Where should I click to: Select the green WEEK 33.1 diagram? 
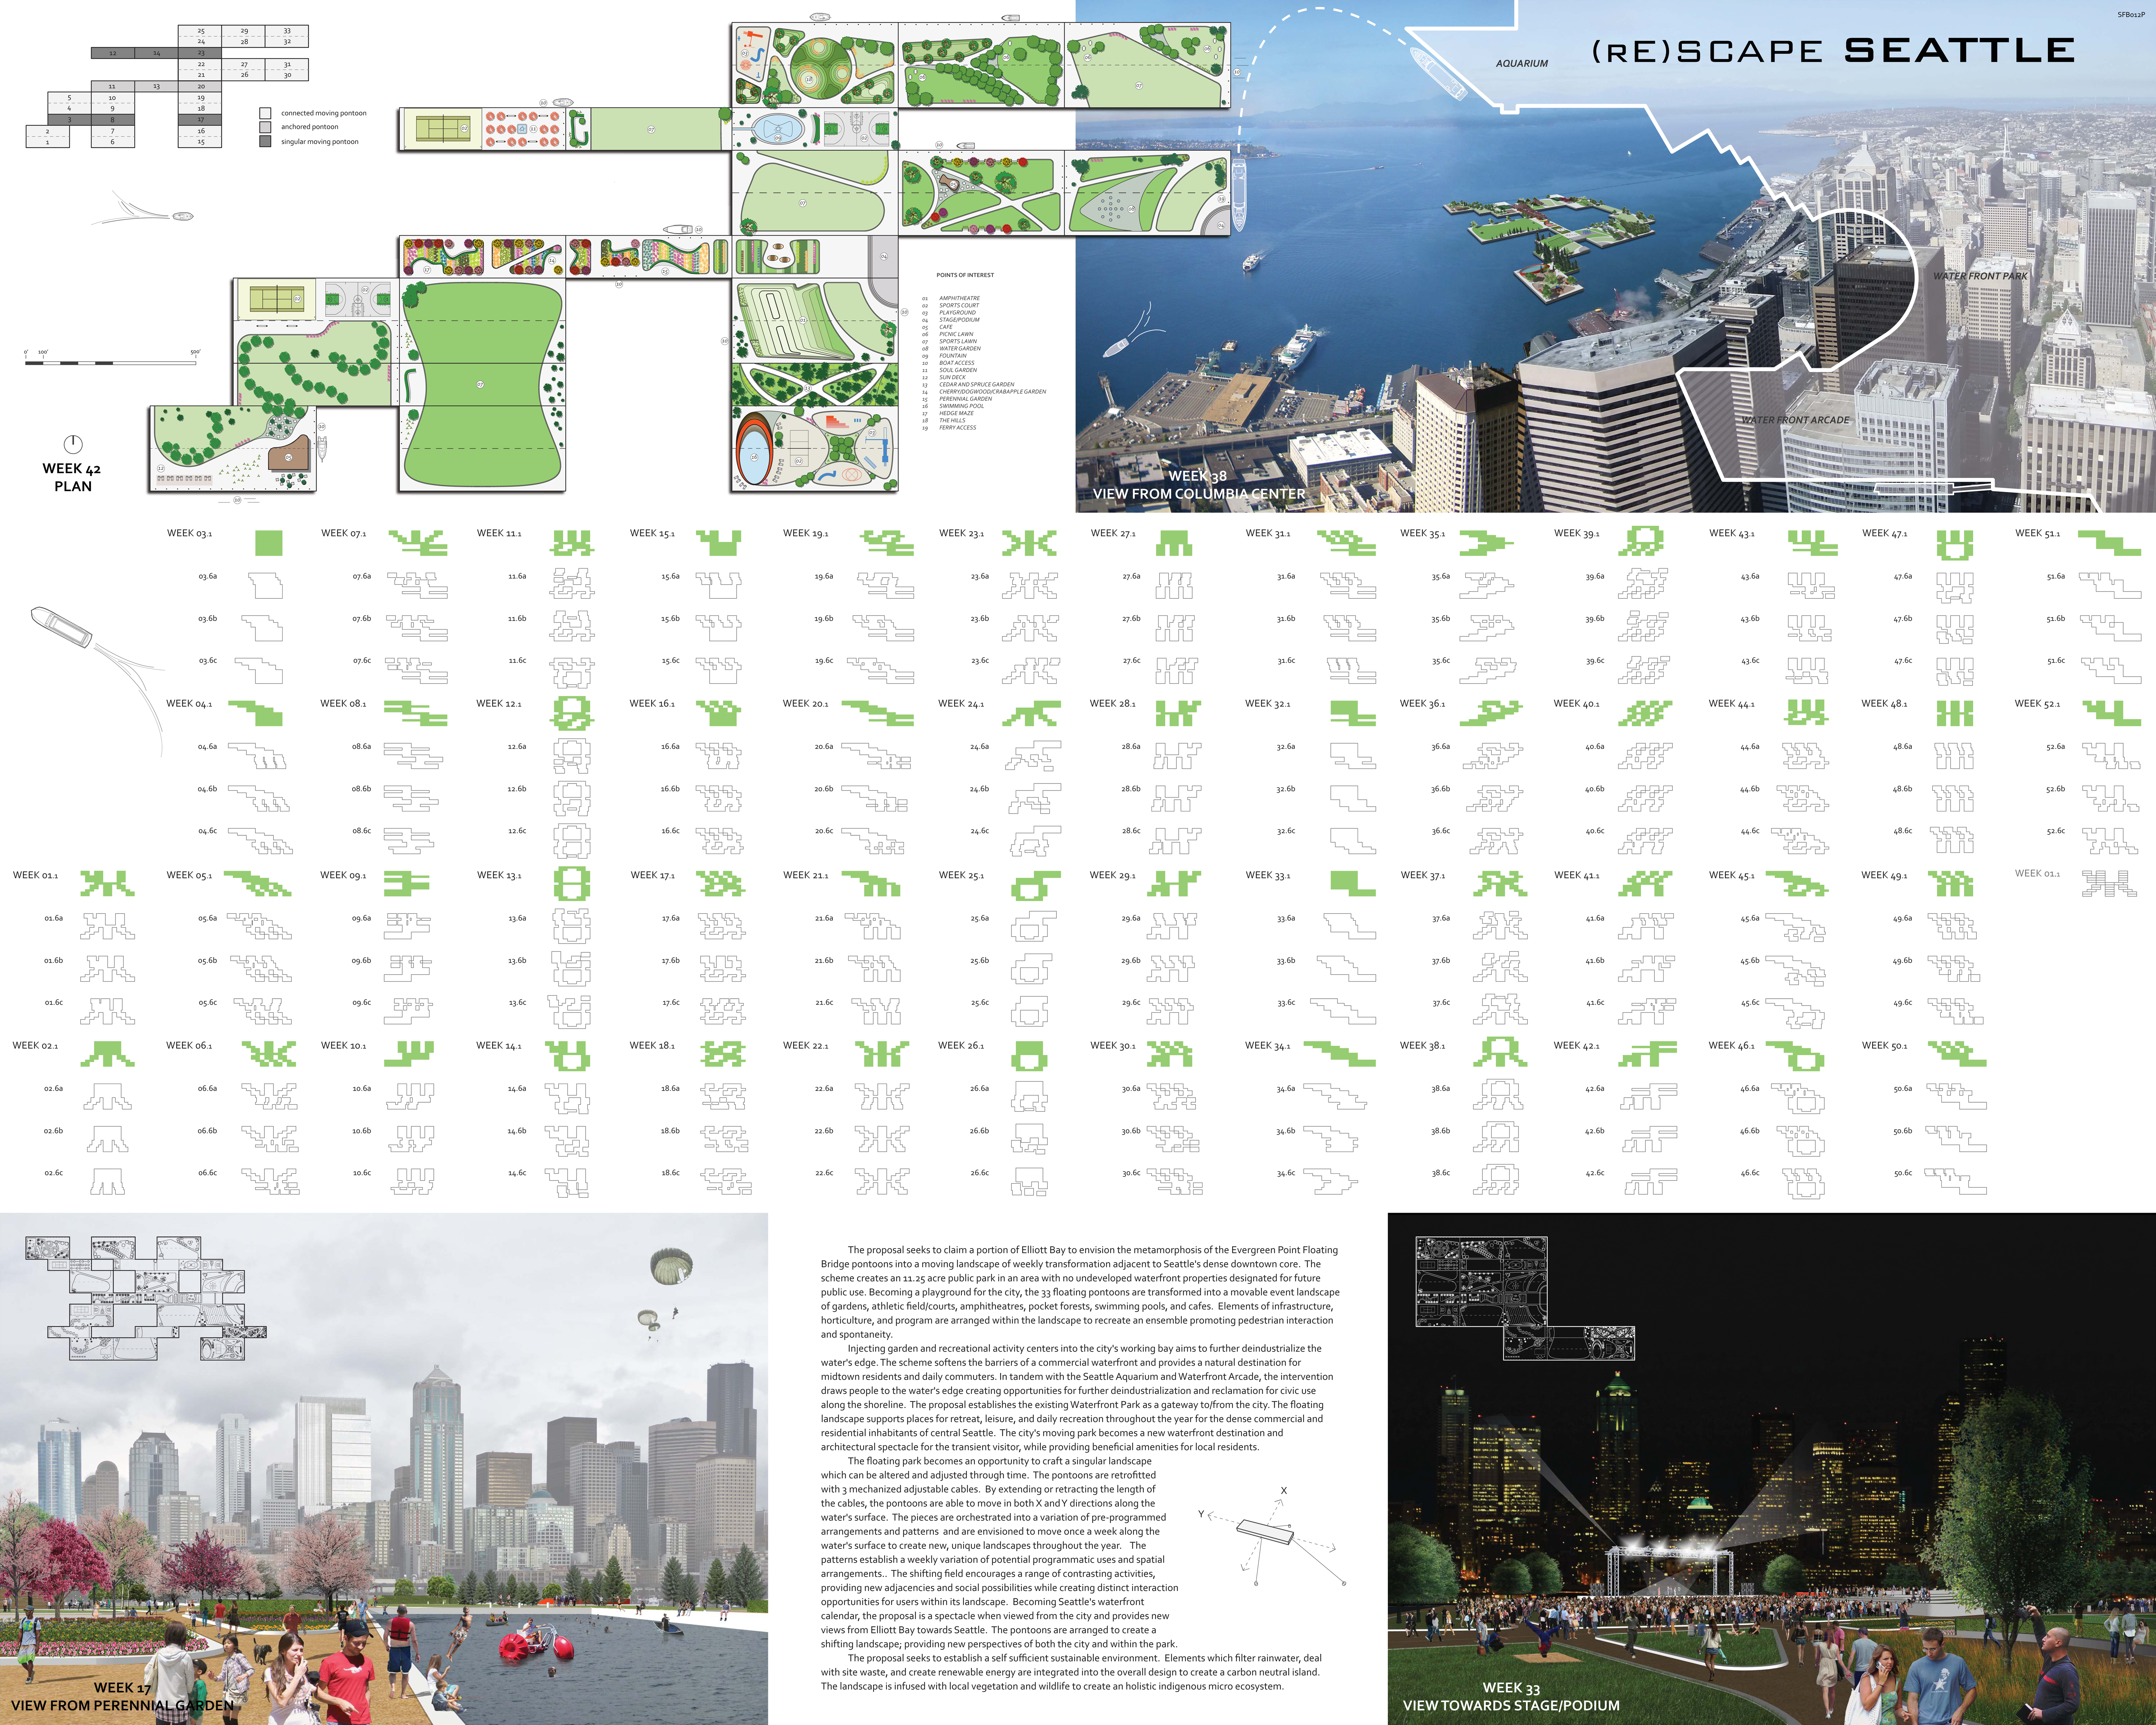coord(1353,883)
